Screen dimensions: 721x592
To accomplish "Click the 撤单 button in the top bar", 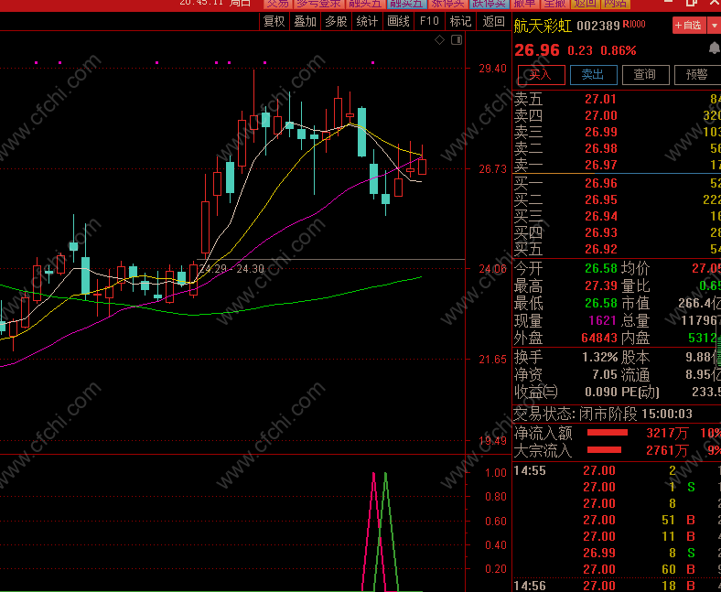I will pos(524,4).
